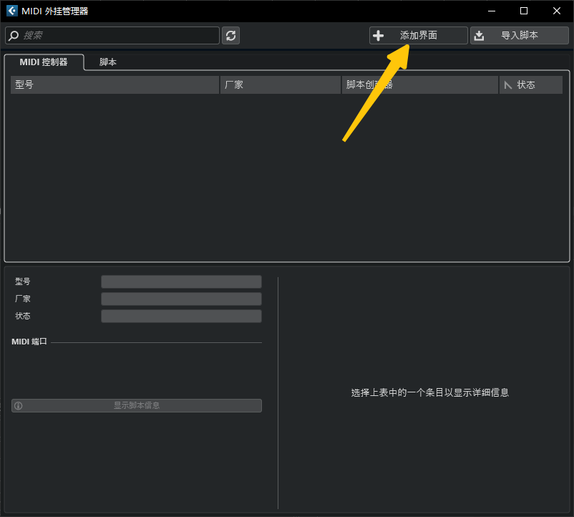Open the 脚本 tab
This screenshot has height=517, width=574.
[x=108, y=62]
